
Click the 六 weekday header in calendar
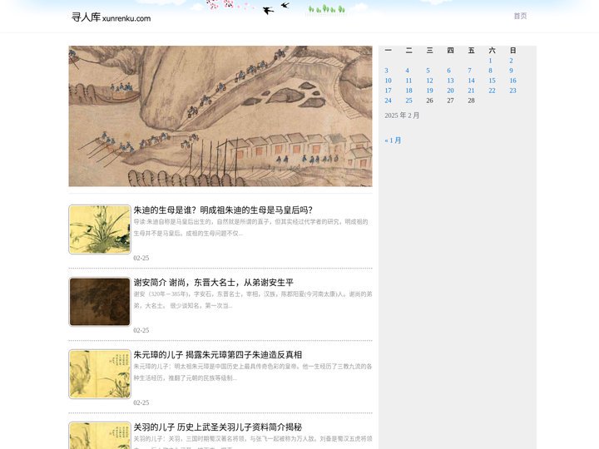492,51
